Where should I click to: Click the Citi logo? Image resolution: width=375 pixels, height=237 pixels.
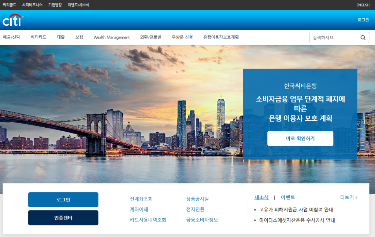click(x=13, y=20)
